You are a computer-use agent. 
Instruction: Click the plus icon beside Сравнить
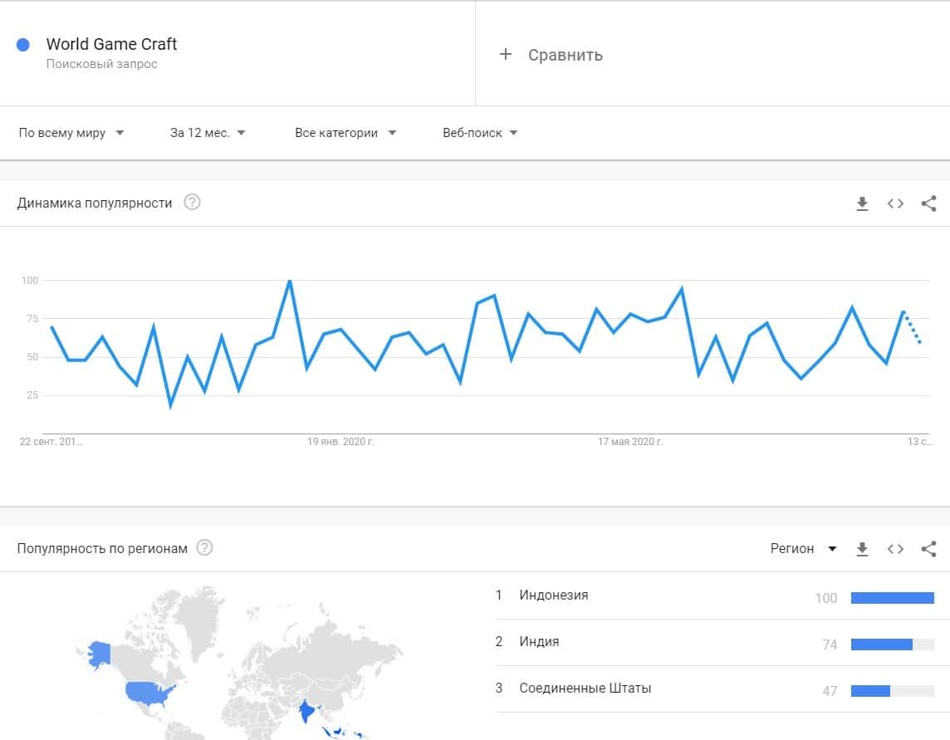505,55
